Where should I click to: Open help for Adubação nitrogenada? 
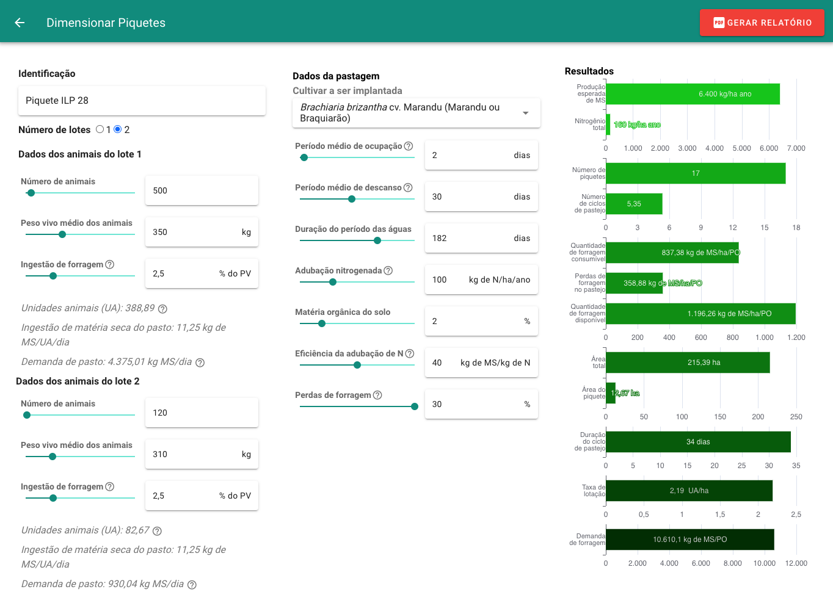click(388, 270)
